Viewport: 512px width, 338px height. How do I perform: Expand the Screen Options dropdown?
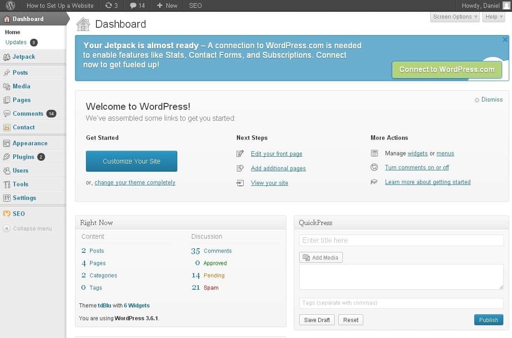click(455, 17)
